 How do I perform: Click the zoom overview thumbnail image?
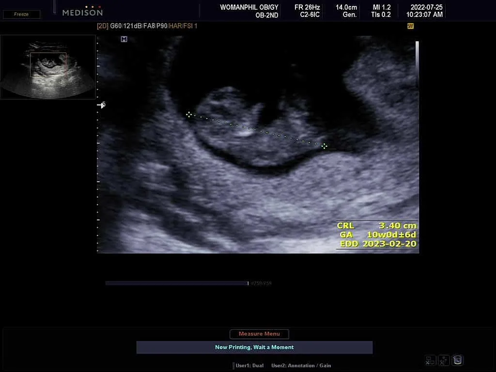[48, 67]
